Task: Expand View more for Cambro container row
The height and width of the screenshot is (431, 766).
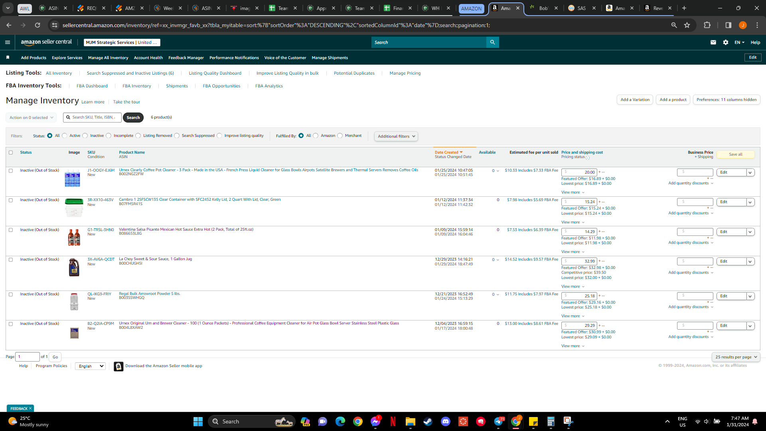Action: 573,222
